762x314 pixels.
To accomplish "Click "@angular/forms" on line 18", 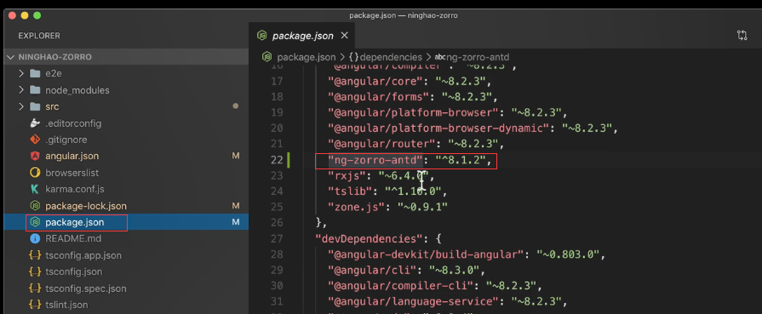I will click(x=378, y=97).
